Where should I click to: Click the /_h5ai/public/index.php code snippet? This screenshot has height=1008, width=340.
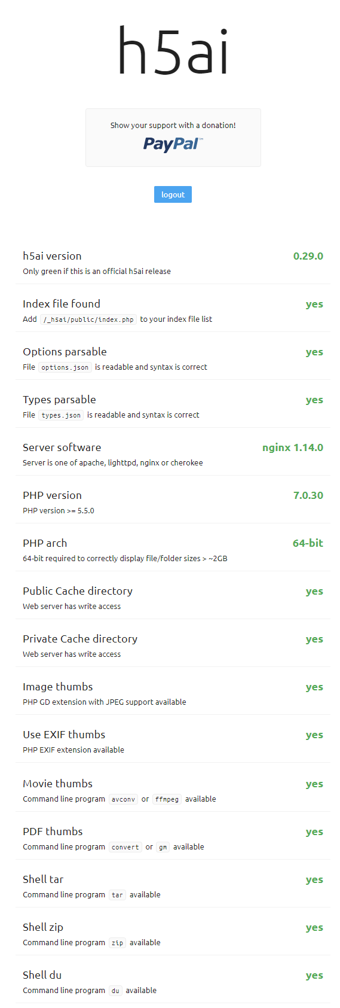coord(88,319)
